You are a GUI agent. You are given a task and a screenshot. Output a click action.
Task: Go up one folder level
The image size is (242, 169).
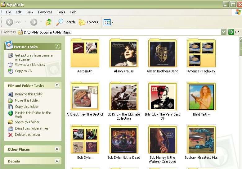(x=49, y=22)
